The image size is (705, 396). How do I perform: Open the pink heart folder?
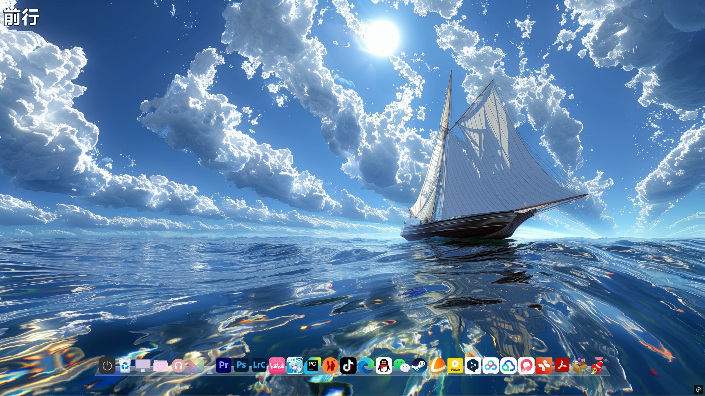(161, 366)
